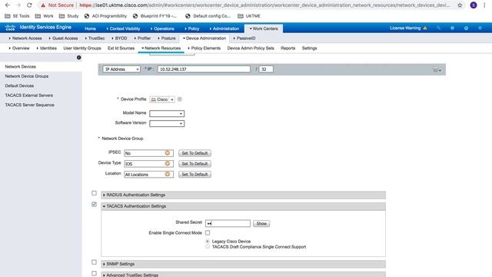Click the Cisco logo in header
Image resolution: width=492 pixels, height=277 pixels.
pos(10,28)
